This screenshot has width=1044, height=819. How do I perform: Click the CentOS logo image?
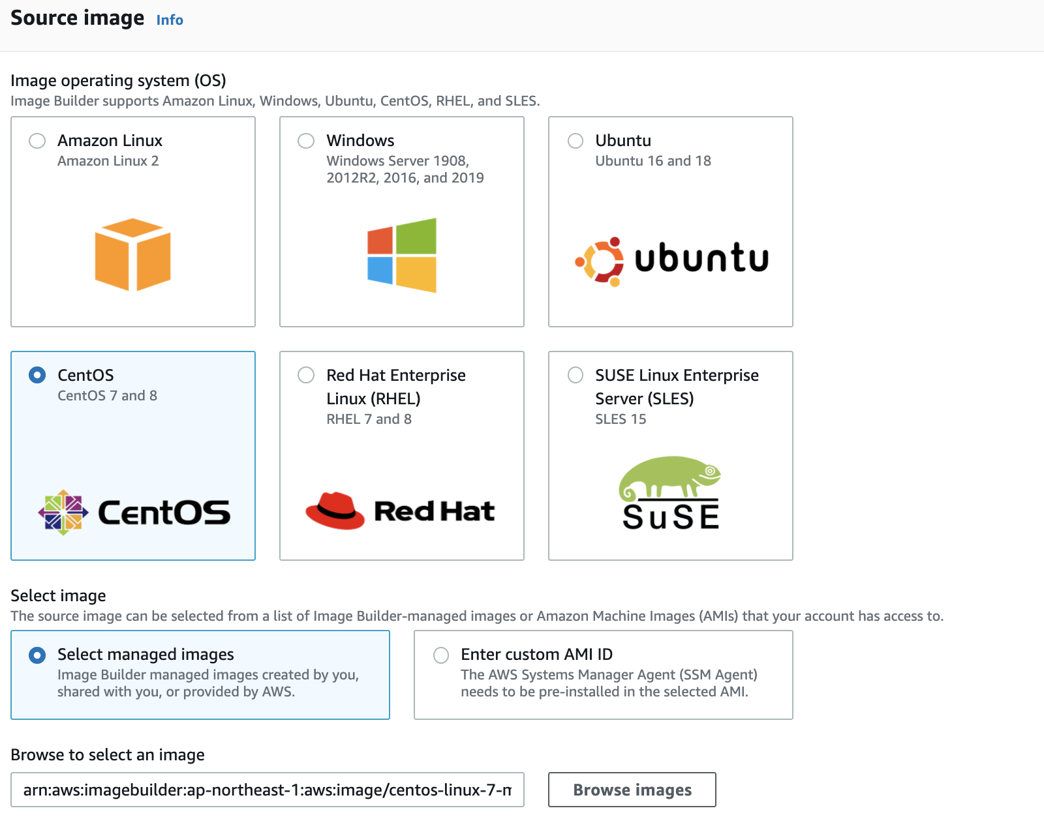point(134,513)
